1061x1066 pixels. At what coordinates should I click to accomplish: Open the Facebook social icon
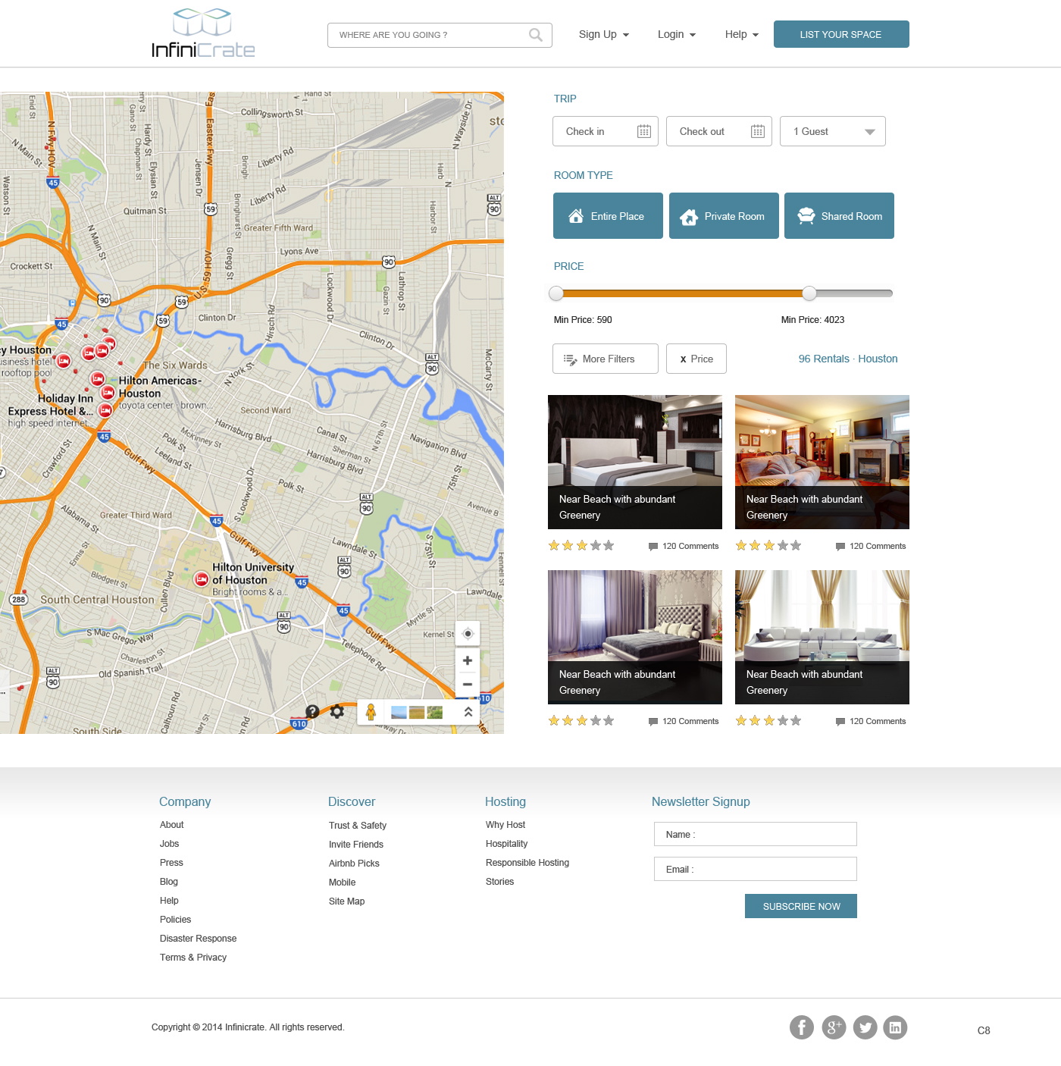coord(802,1027)
